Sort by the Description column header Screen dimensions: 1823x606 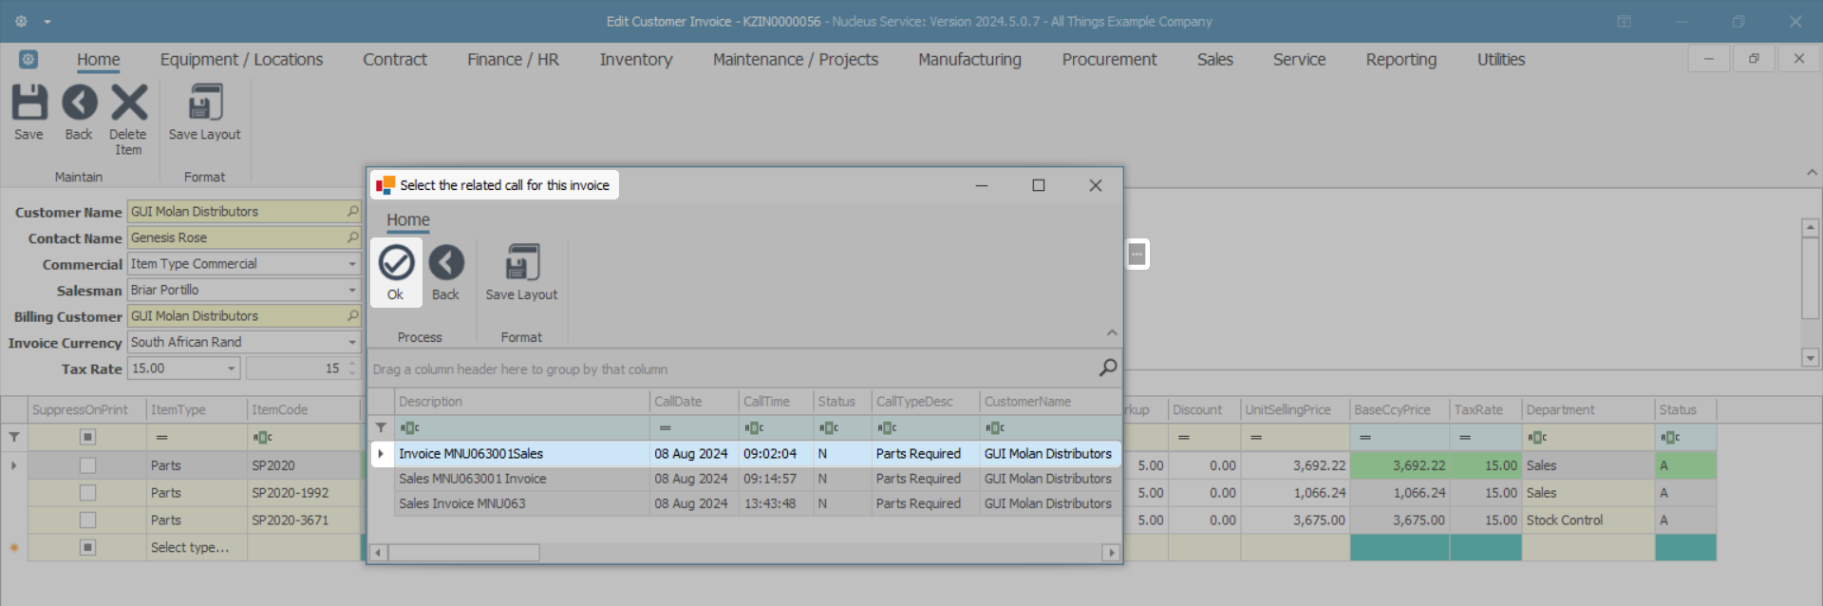click(521, 402)
